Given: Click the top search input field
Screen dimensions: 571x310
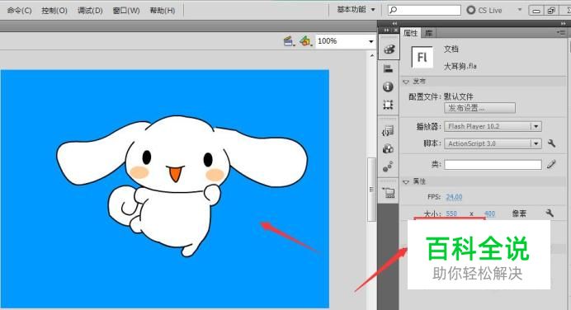Looking at the screenshot, I should (424, 10).
